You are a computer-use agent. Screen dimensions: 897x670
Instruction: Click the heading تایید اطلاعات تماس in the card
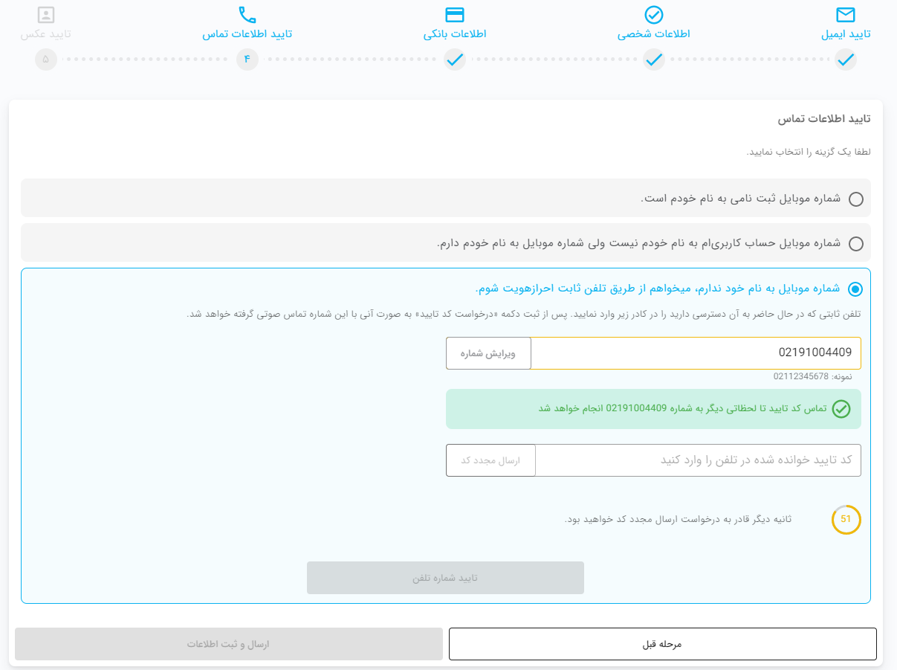click(824, 119)
